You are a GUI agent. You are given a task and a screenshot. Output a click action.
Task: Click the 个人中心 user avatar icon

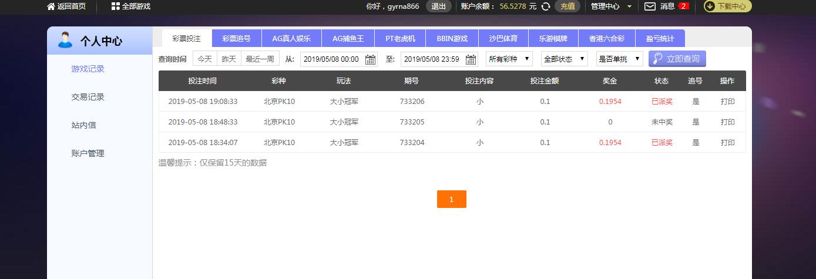65,41
